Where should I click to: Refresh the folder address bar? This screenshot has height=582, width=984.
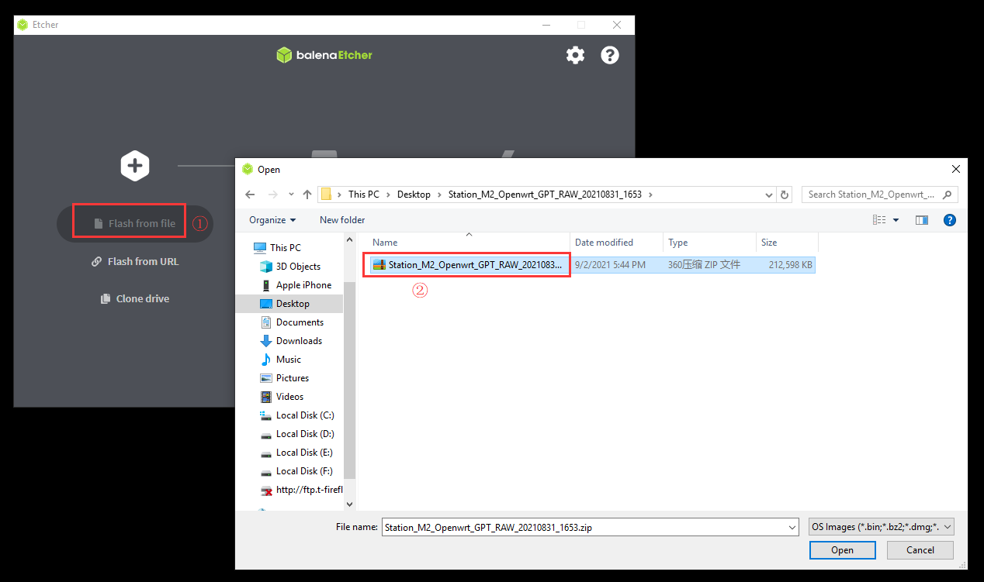pyautogui.click(x=785, y=195)
